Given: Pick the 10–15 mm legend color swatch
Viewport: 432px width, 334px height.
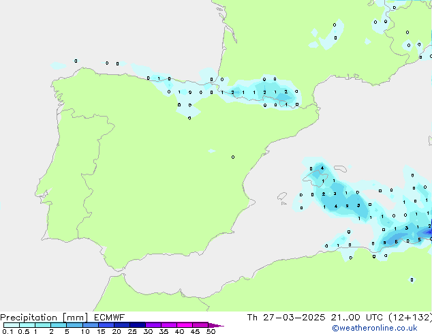Looking at the screenshot, I should click(x=90, y=325).
